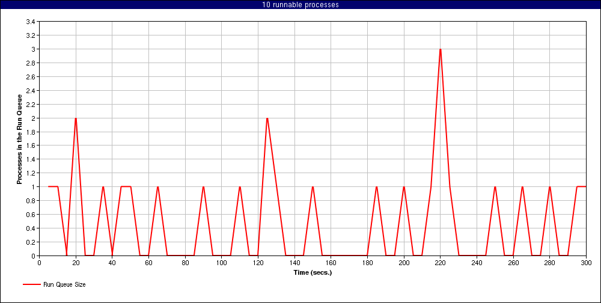Click the y-axis tick label "2.6"
The image size is (601, 303).
[30, 77]
